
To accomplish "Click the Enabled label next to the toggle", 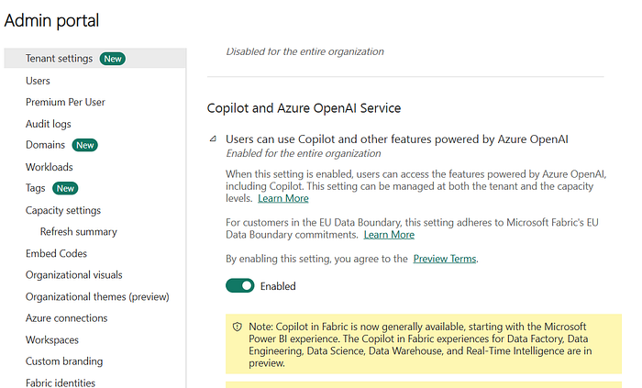I will click(x=278, y=286).
